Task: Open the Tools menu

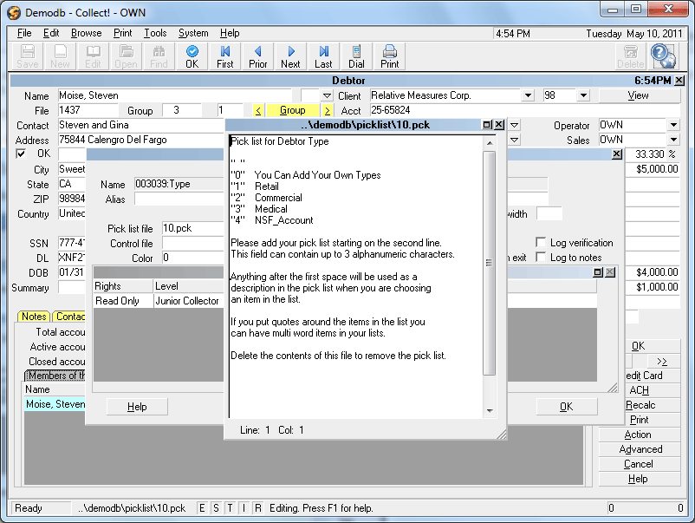Action: coord(155,33)
